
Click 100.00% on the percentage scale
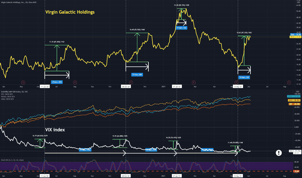click(297, 94)
